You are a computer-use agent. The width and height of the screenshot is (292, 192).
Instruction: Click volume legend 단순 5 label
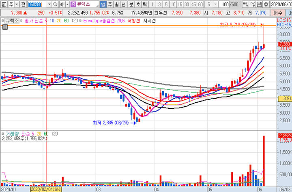tap(28, 134)
